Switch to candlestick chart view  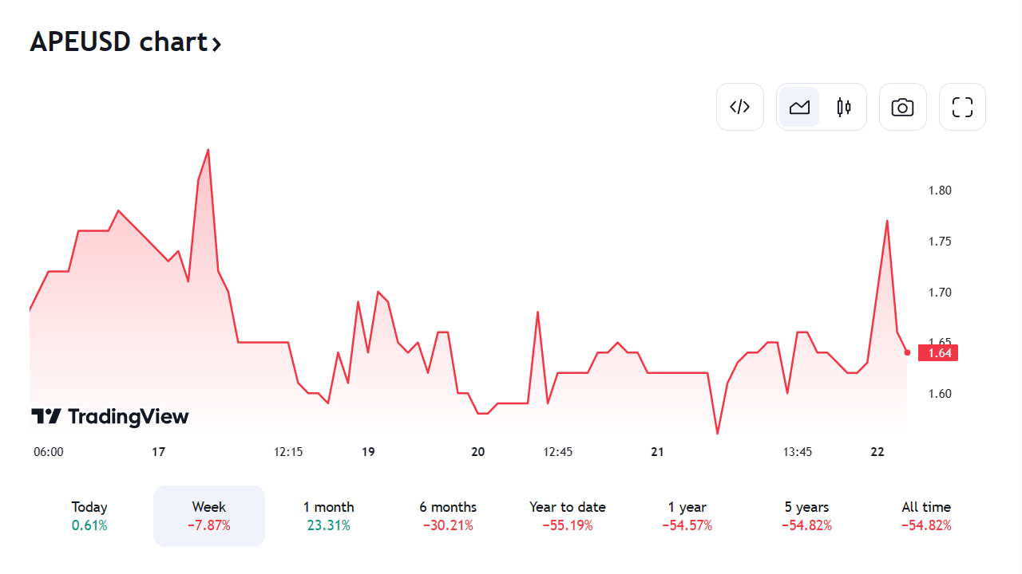coord(844,107)
